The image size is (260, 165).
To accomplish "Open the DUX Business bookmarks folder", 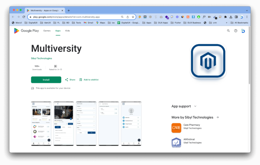I will [192, 23].
